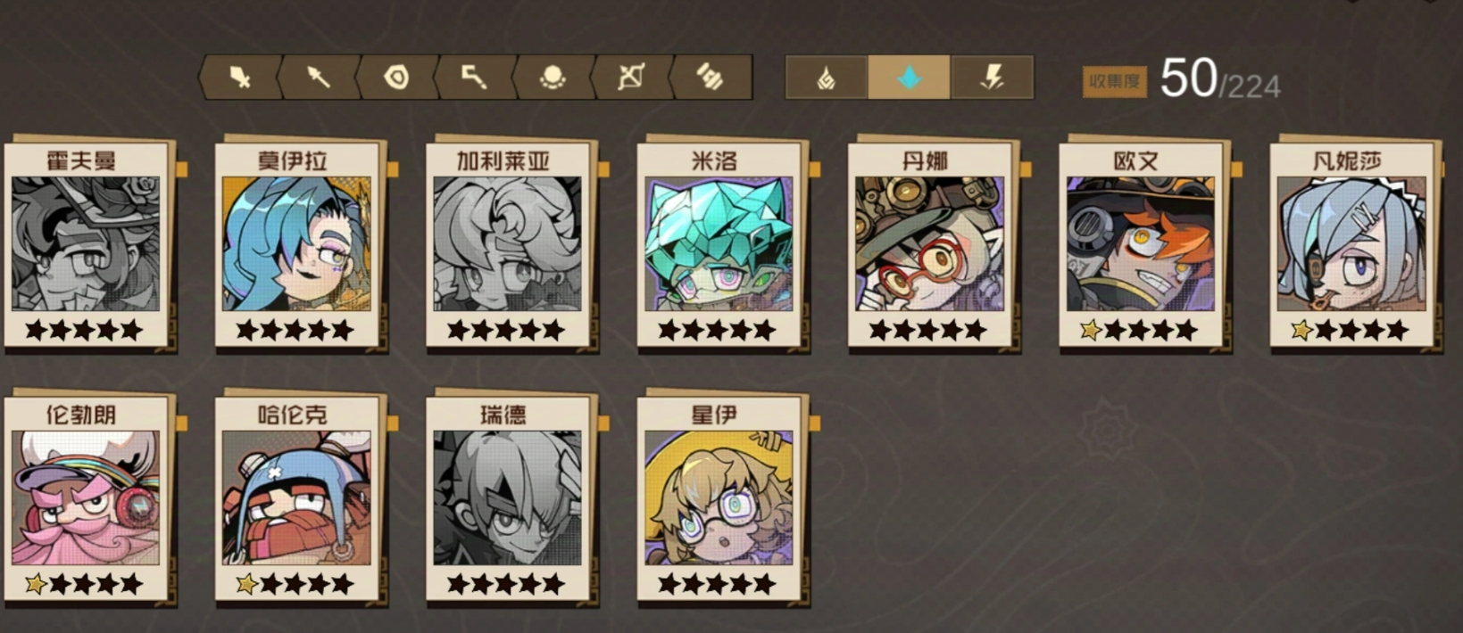The image size is (1463, 633).
Task: Select the hammer class filter icon
Action: pyautogui.click(x=474, y=78)
